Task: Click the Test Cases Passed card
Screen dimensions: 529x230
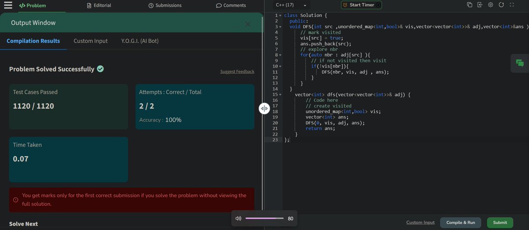Action: coord(69,107)
